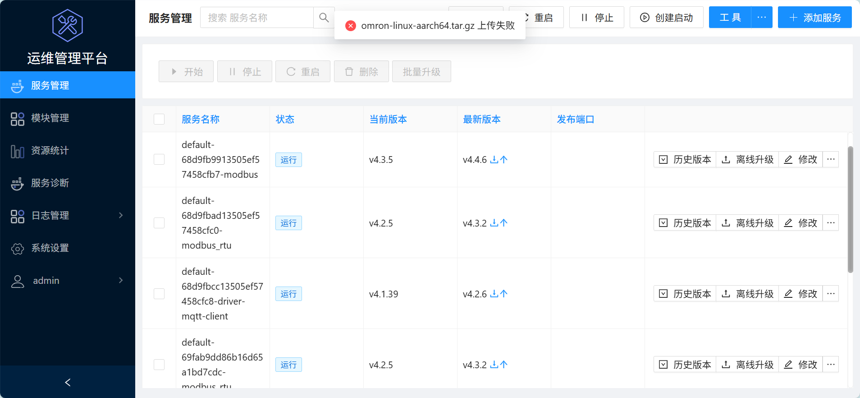This screenshot has height=398, width=860.
Task: Click the top 停止 button
Action: coord(597,18)
